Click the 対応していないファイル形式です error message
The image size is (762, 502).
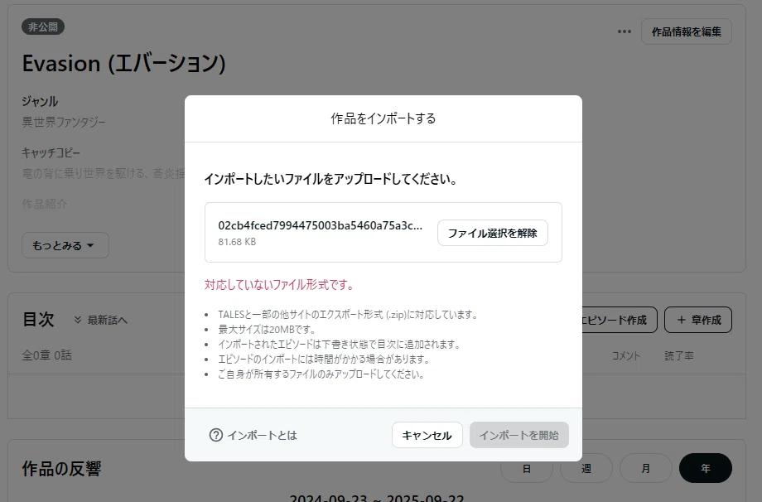[x=279, y=284]
